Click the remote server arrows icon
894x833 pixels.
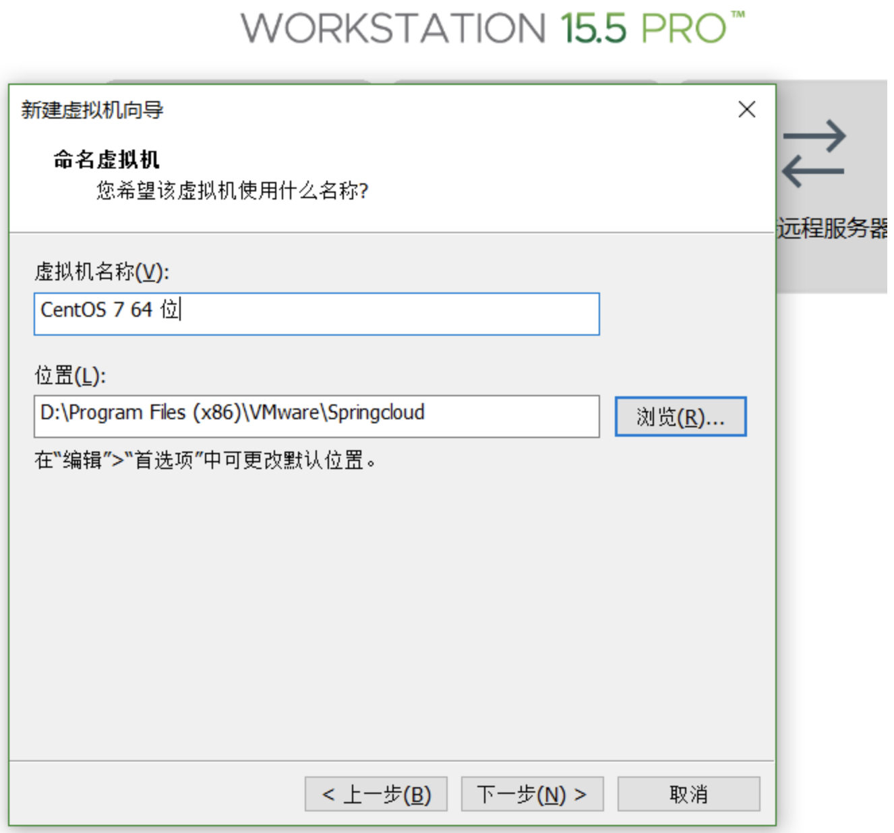click(x=814, y=154)
